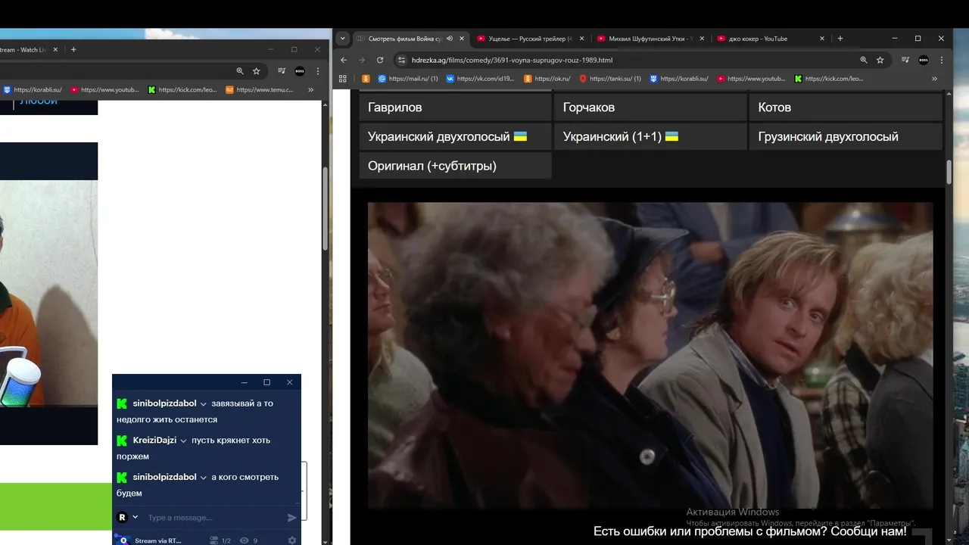Open the apps grid in bookmarks bar
Image resolution: width=969 pixels, height=545 pixels.
(343, 79)
